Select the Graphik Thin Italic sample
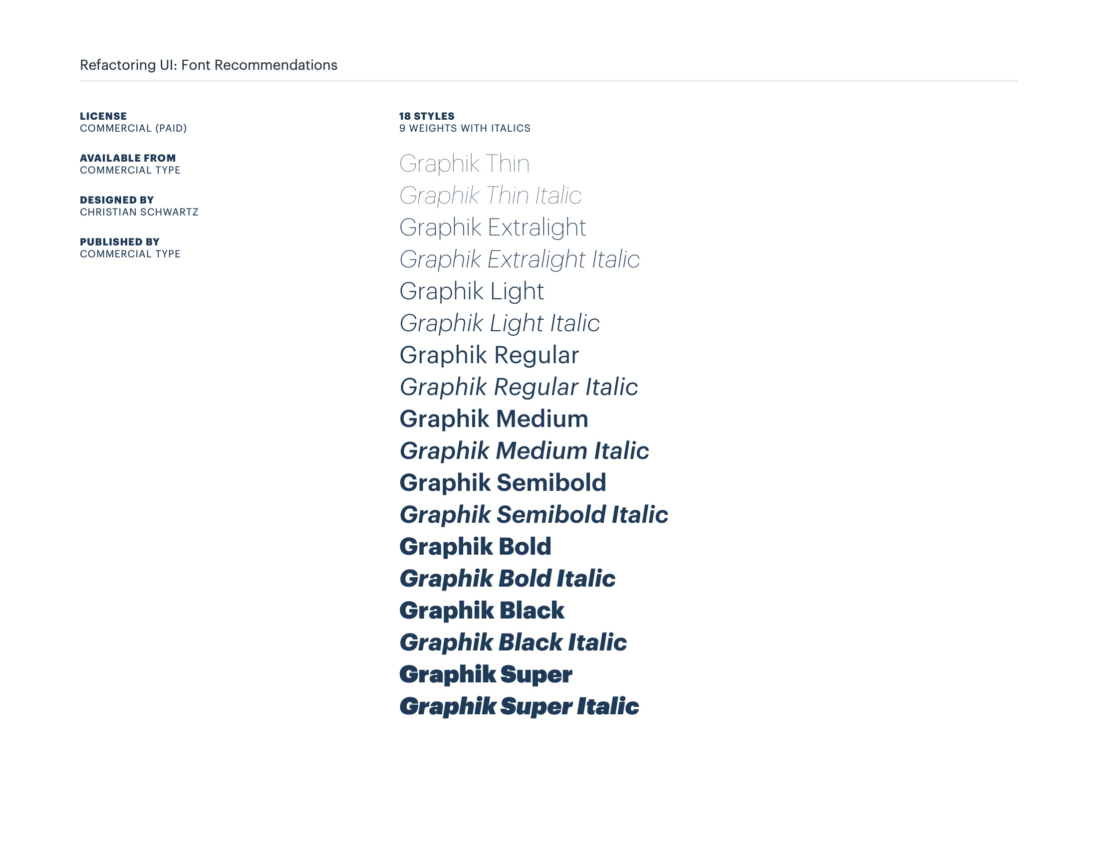The width and height of the screenshot is (1098, 848). click(x=491, y=196)
